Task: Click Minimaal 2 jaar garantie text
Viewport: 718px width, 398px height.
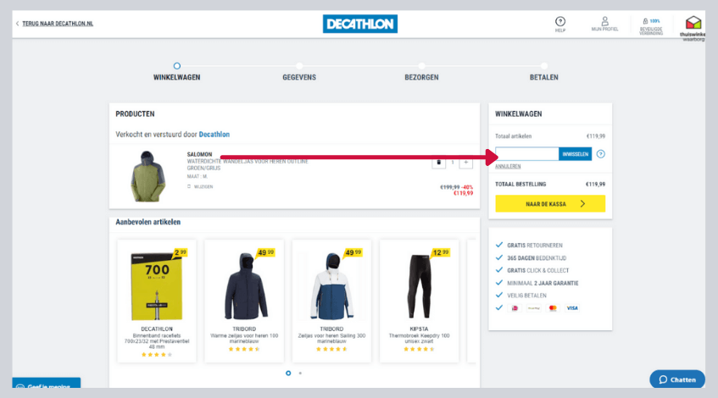Action: (543, 283)
